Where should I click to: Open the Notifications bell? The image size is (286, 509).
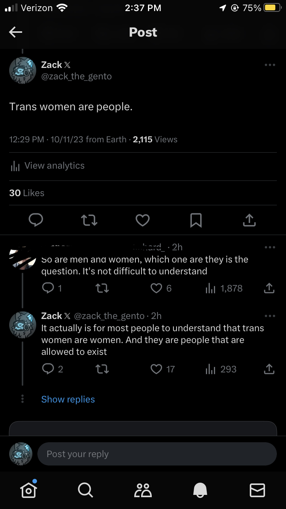[201, 490]
